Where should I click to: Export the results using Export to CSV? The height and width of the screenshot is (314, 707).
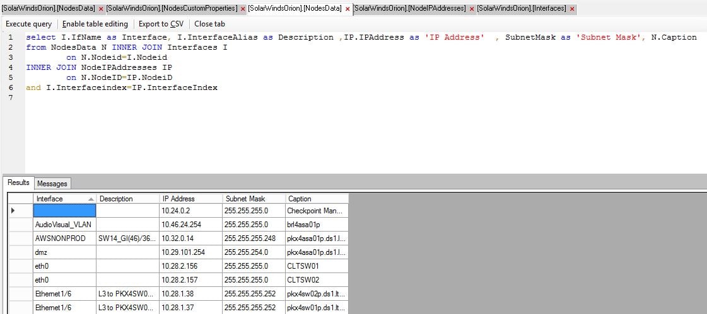(x=161, y=24)
